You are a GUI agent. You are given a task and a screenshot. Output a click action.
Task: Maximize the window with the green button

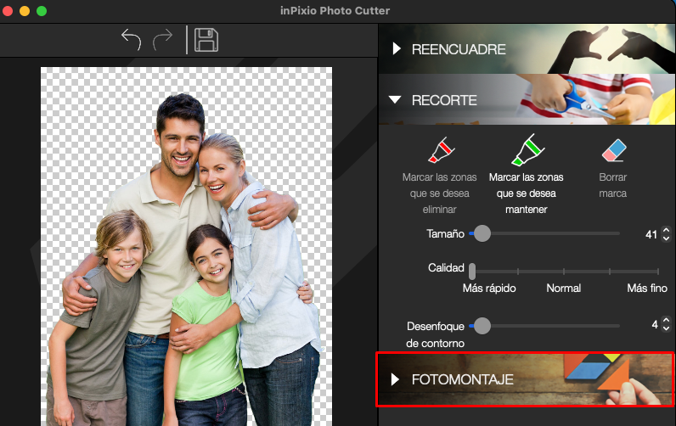click(42, 11)
